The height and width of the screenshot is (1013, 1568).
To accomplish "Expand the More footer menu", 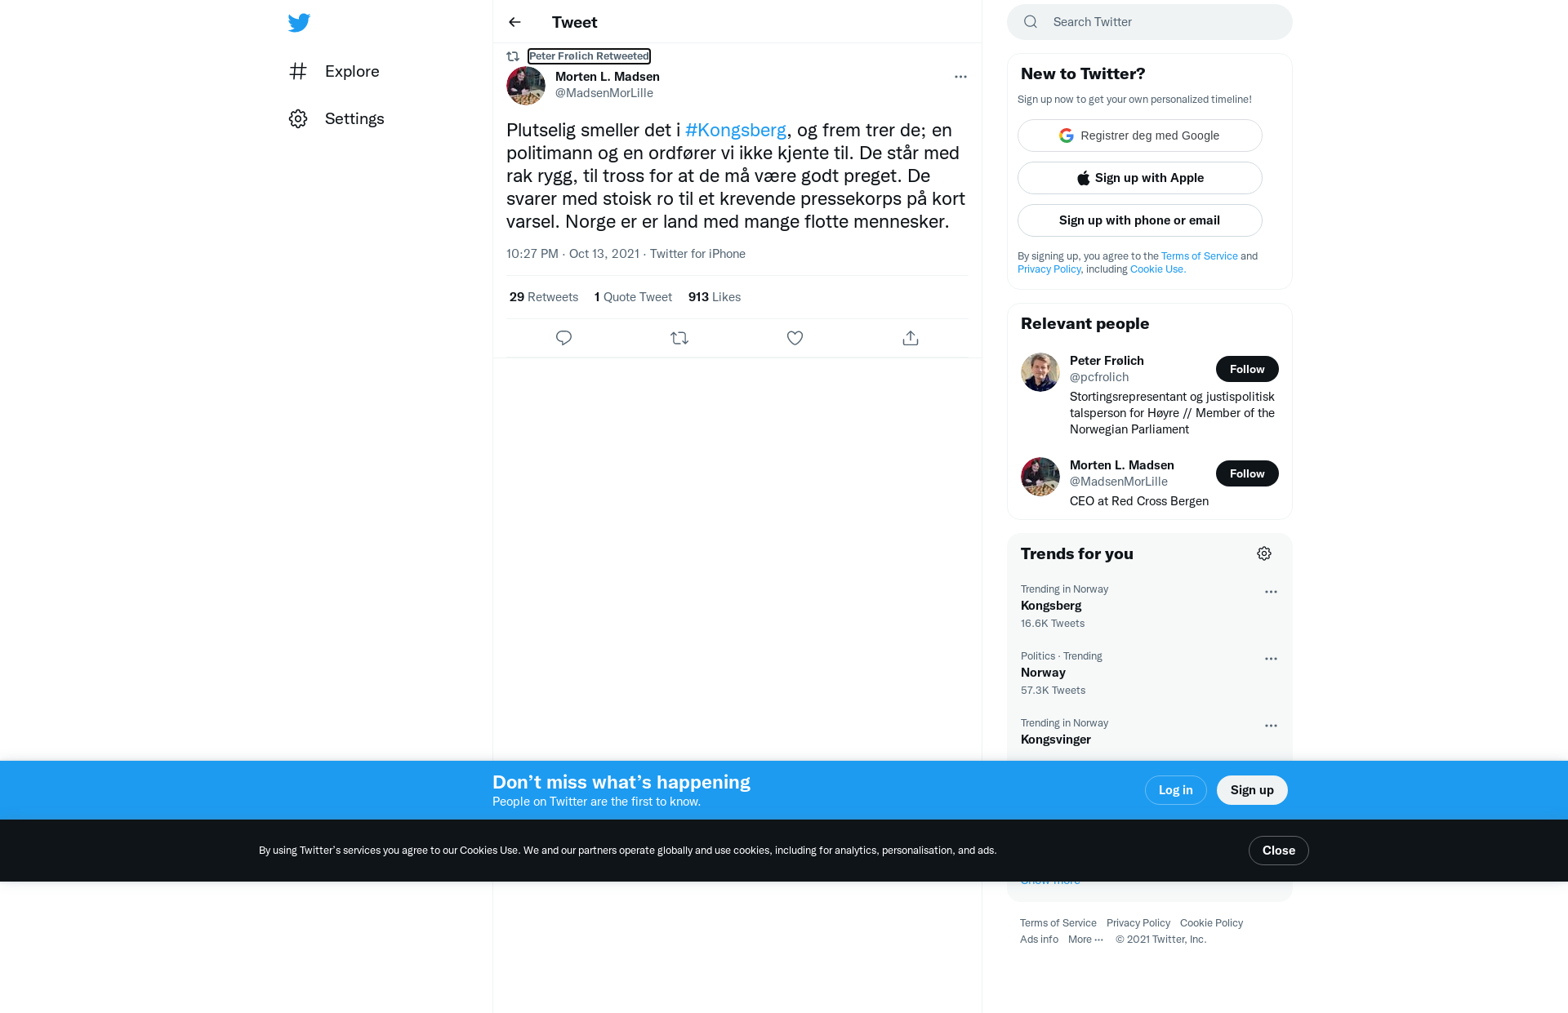I will pos(1086,940).
